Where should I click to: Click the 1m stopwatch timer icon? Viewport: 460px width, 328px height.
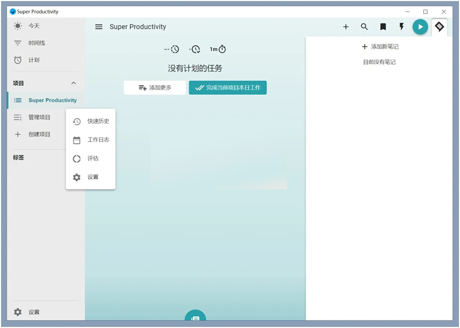pos(218,49)
